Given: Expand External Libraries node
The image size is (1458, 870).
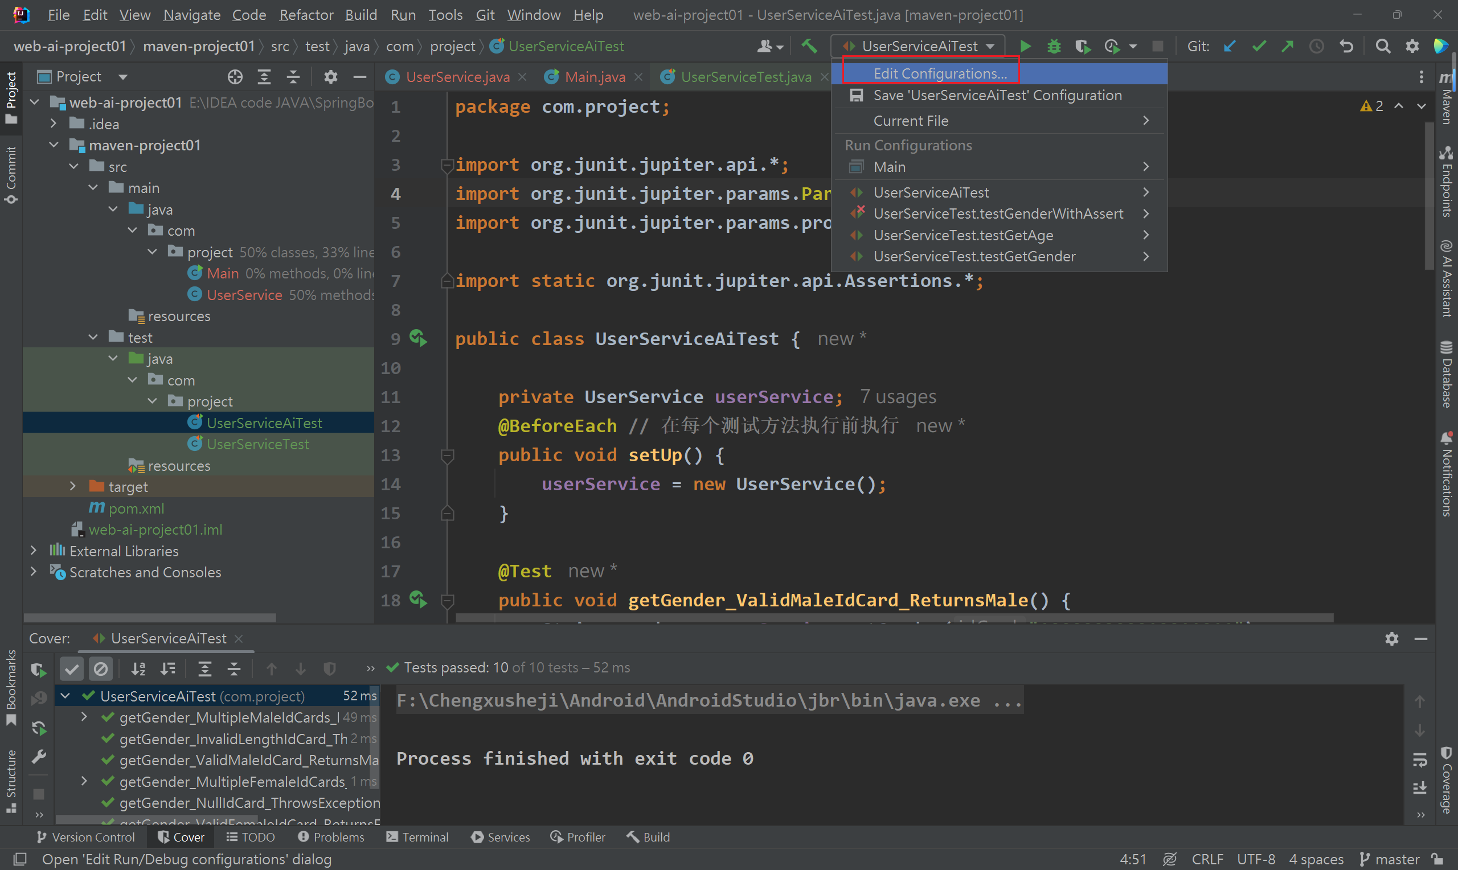Looking at the screenshot, I should 34,551.
